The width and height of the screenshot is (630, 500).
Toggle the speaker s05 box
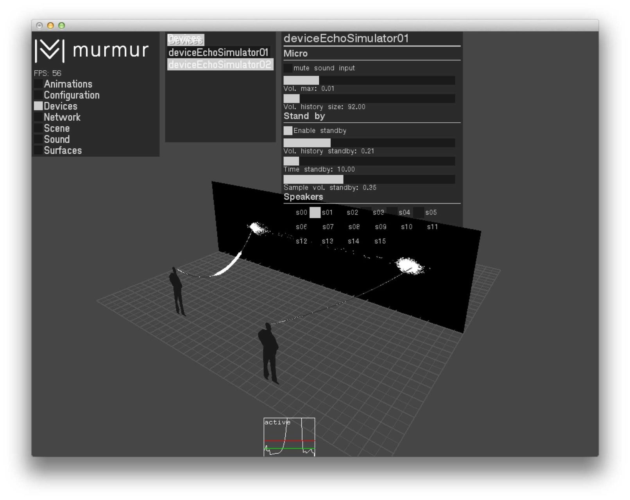coord(419,212)
